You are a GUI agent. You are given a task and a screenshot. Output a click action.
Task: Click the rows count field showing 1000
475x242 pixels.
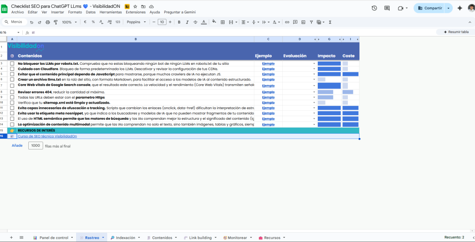pyautogui.click(x=35, y=145)
